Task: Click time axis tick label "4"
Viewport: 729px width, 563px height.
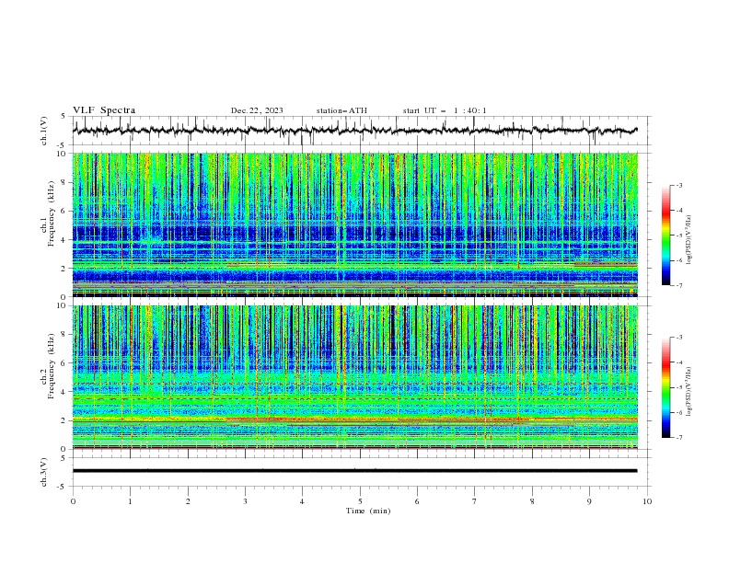Action: click(x=303, y=501)
